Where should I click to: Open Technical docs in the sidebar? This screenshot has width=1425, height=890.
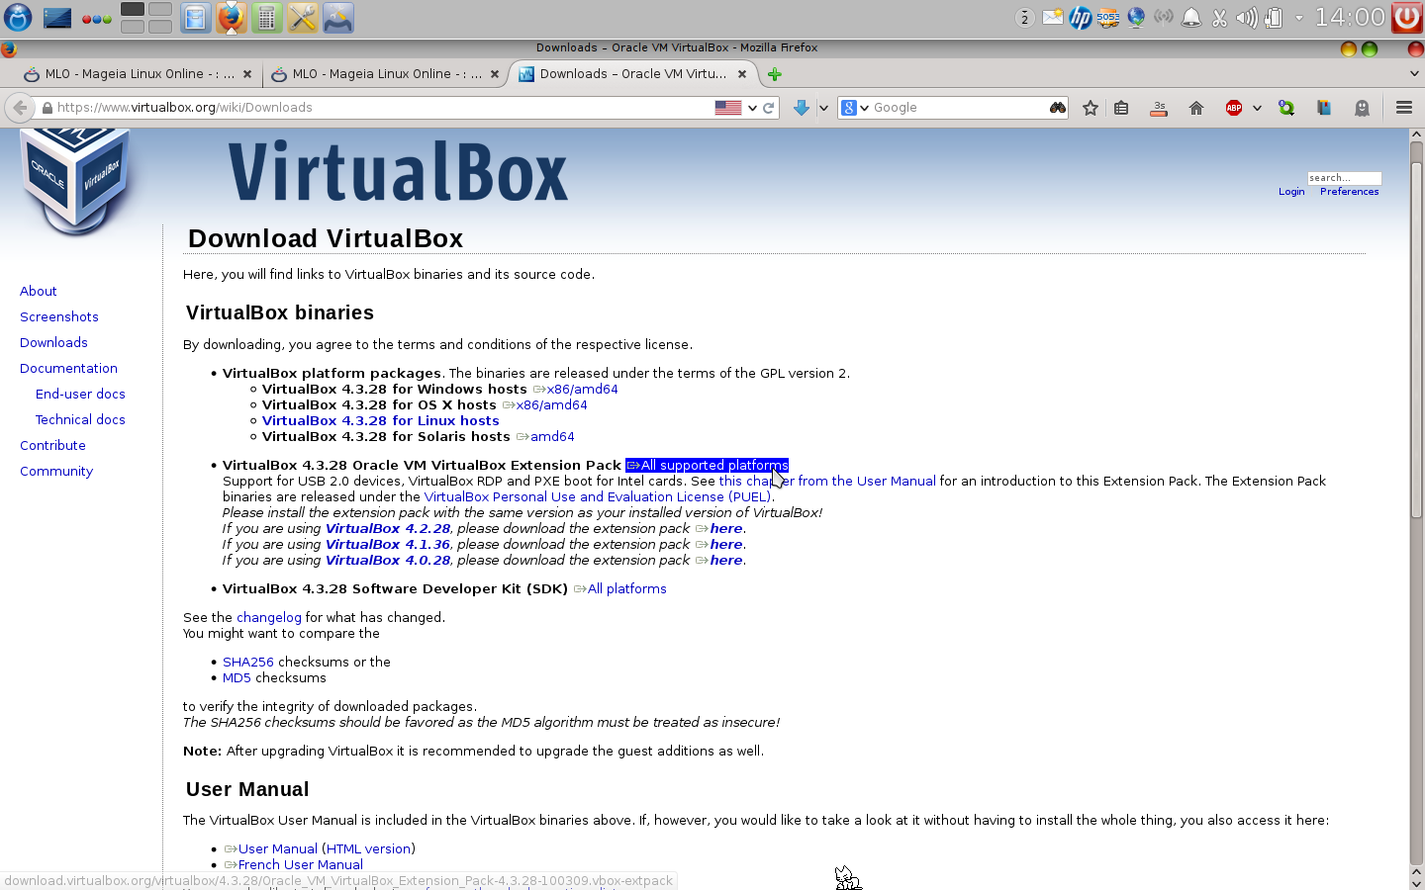(80, 420)
